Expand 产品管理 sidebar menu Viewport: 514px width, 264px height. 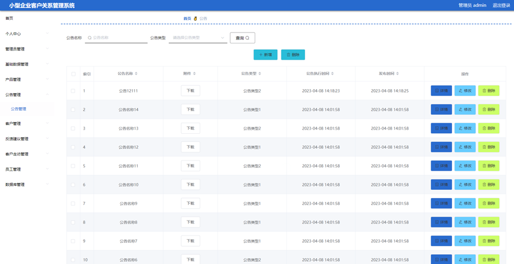[27, 79]
